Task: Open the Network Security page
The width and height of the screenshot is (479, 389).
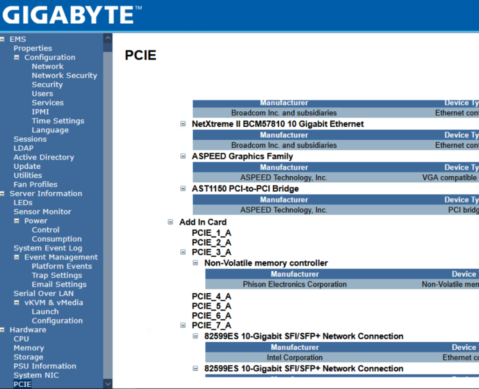Action: click(64, 76)
